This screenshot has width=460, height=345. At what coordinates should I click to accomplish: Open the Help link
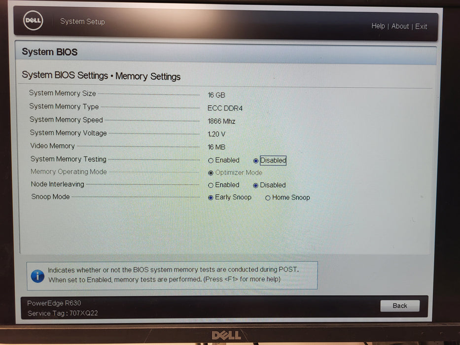pos(378,26)
